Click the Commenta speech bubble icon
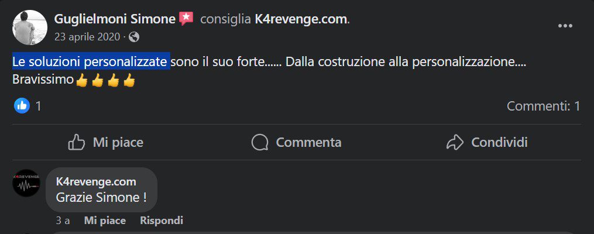The width and height of the screenshot is (594, 234). coord(260,142)
